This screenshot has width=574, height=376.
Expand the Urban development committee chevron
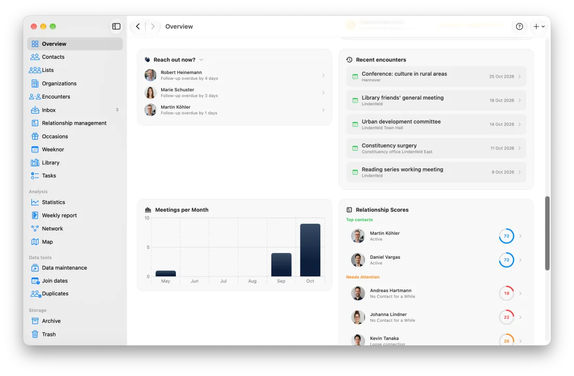[519, 124]
